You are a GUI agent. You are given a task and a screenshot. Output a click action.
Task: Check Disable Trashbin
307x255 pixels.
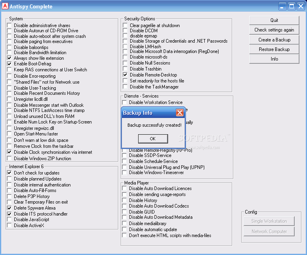pyautogui.click(x=125, y=69)
